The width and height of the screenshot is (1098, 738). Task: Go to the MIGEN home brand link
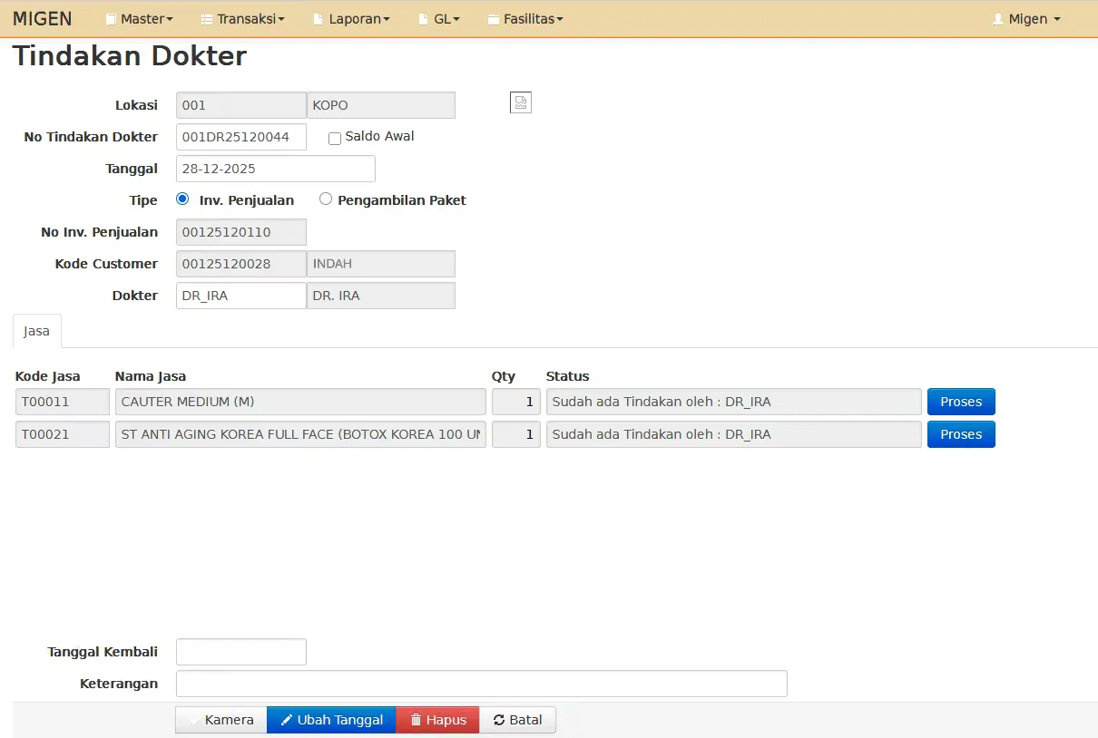coord(43,19)
